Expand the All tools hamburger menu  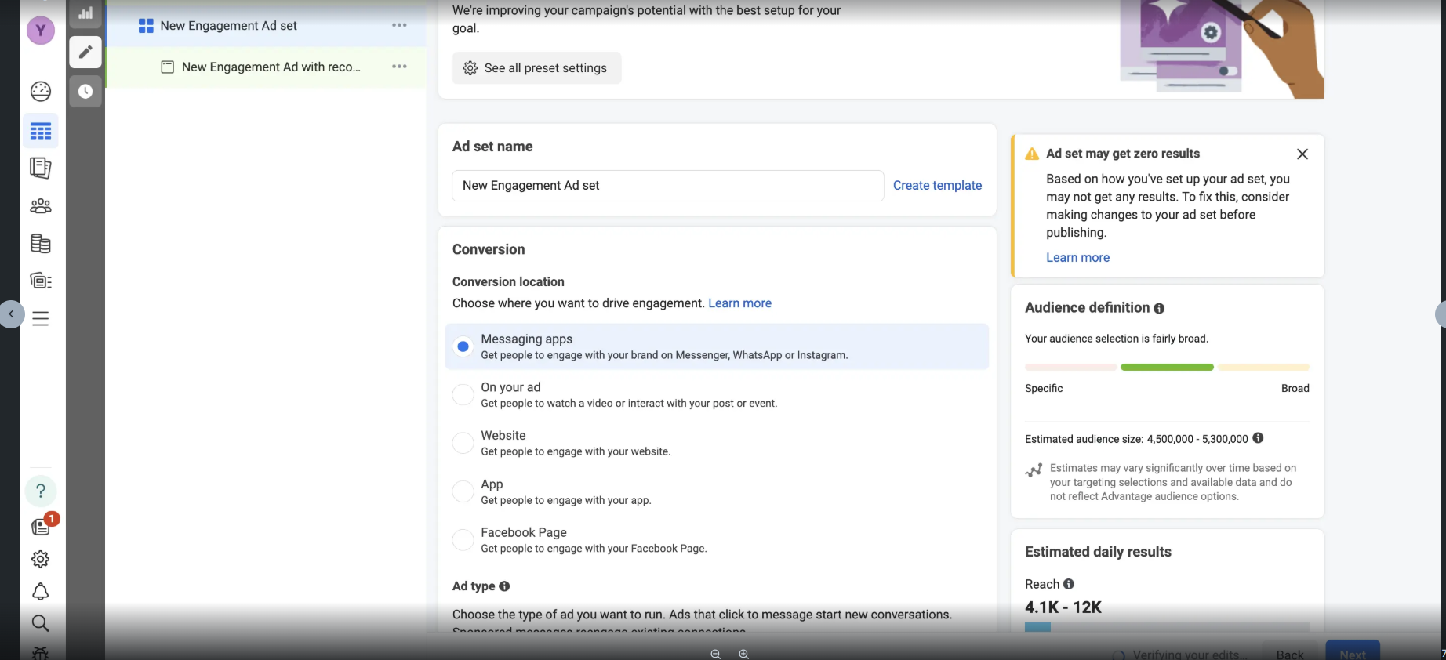tap(41, 318)
